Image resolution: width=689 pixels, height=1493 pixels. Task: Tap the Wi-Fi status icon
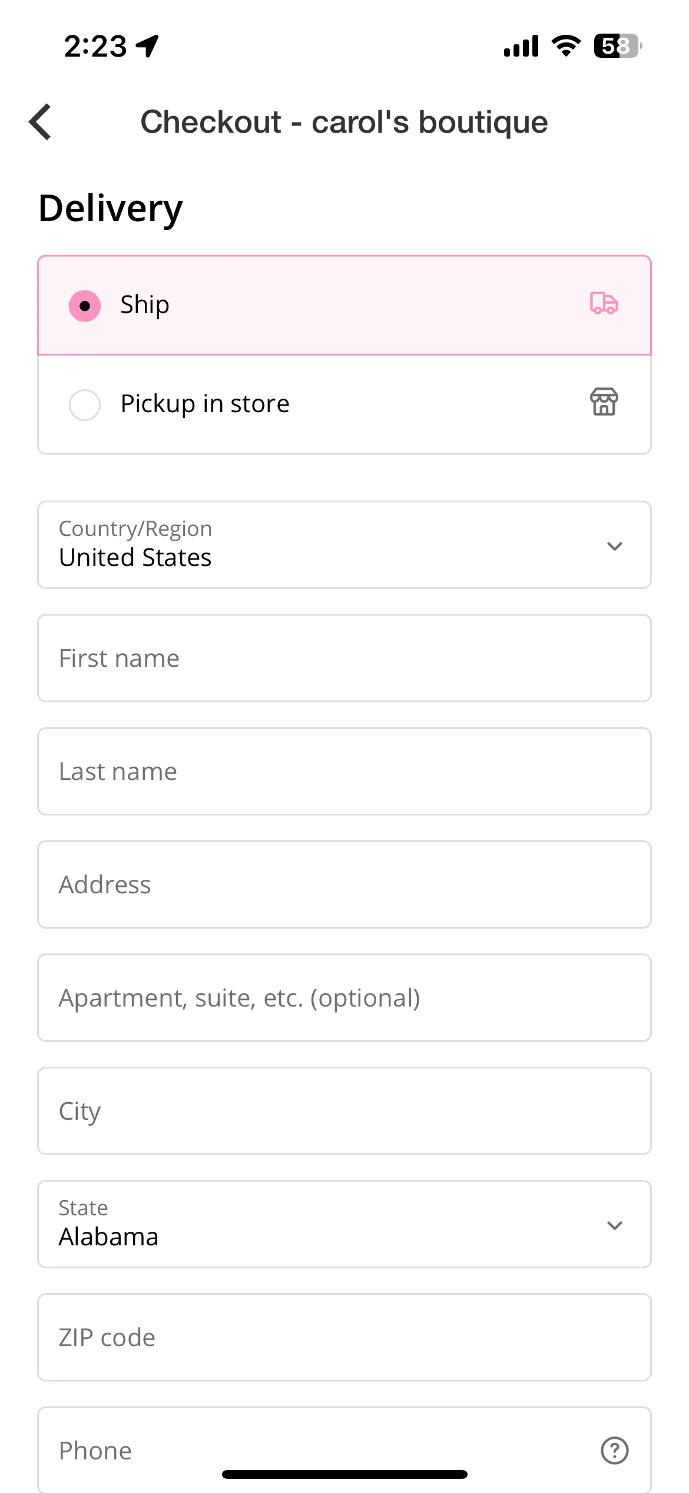pos(566,46)
